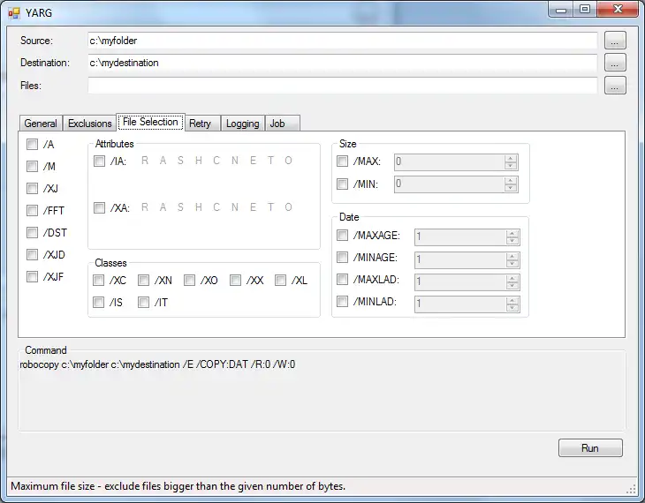Click the /MIN value spinner arrows

tap(511, 184)
